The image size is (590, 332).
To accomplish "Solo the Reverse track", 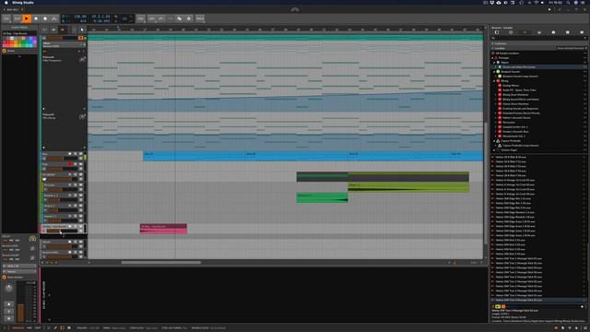I will (x=76, y=196).
